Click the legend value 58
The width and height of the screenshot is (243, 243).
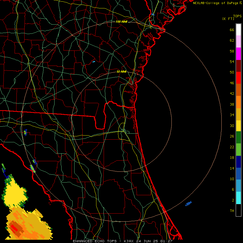click(x=232, y=51)
